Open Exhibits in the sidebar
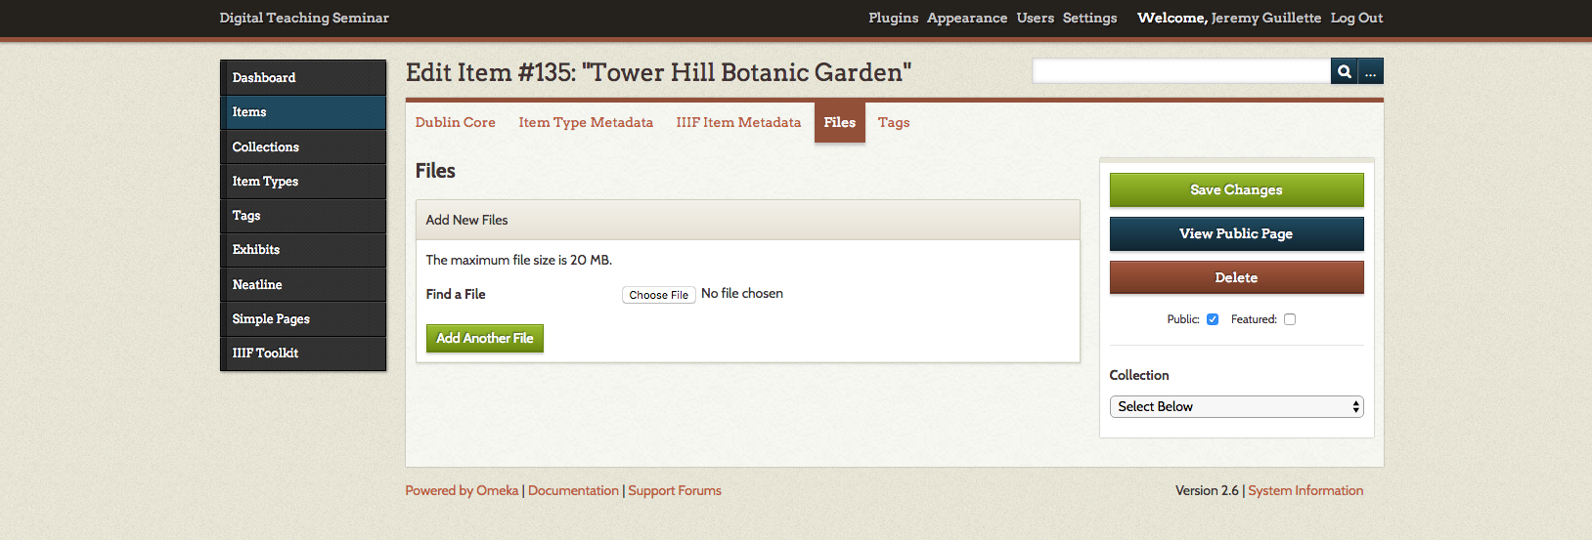Viewport: 1592px width, 540px height. click(303, 250)
